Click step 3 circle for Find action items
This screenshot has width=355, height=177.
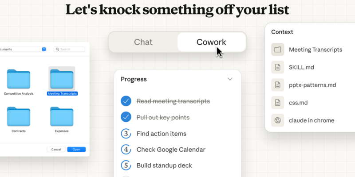coord(126,134)
